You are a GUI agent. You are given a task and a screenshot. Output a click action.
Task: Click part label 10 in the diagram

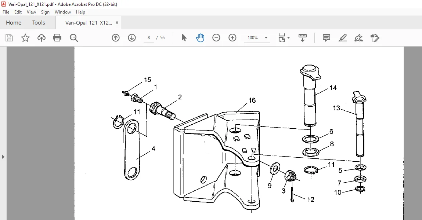tap(338, 192)
